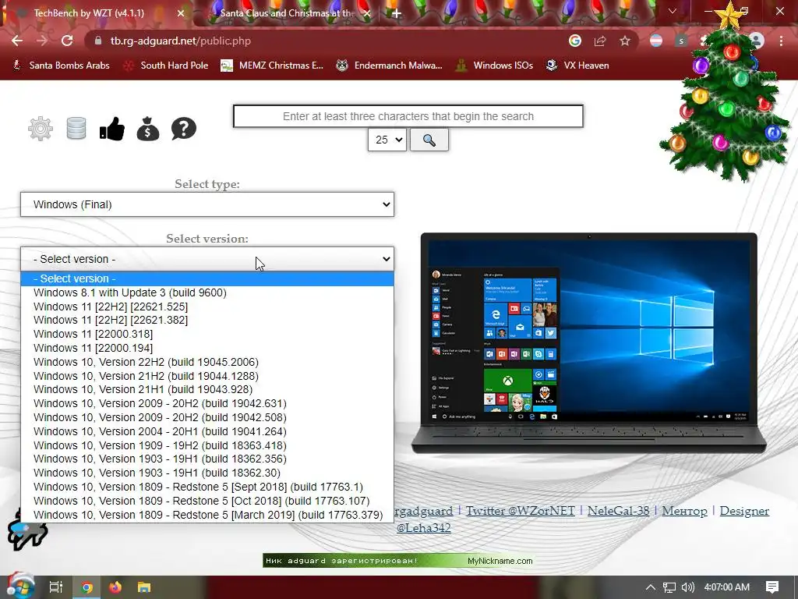
Task: Follow the Twitter @WZorNET link
Action: pos(520,511)
